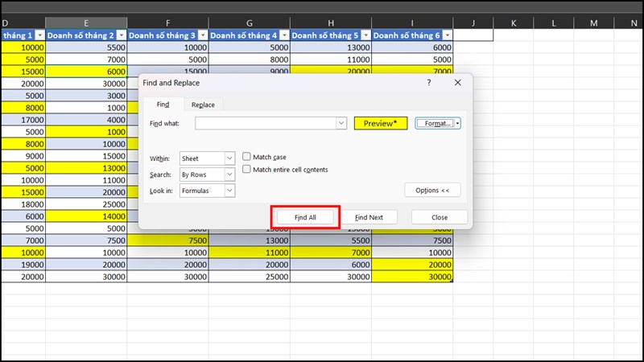Select cell 11000 in column H second row
This screenshot has width=644, height=362.
point(331,60)
